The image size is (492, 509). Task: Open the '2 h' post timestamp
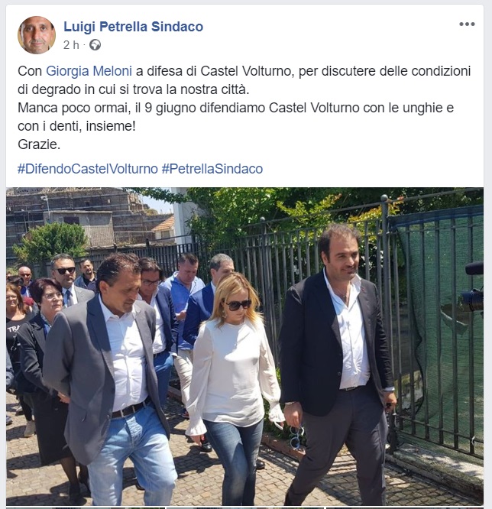pos(71,45)
